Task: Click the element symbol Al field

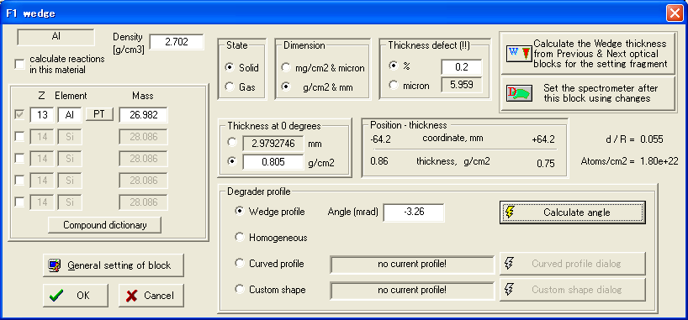Action: click(x=69, y=115)
